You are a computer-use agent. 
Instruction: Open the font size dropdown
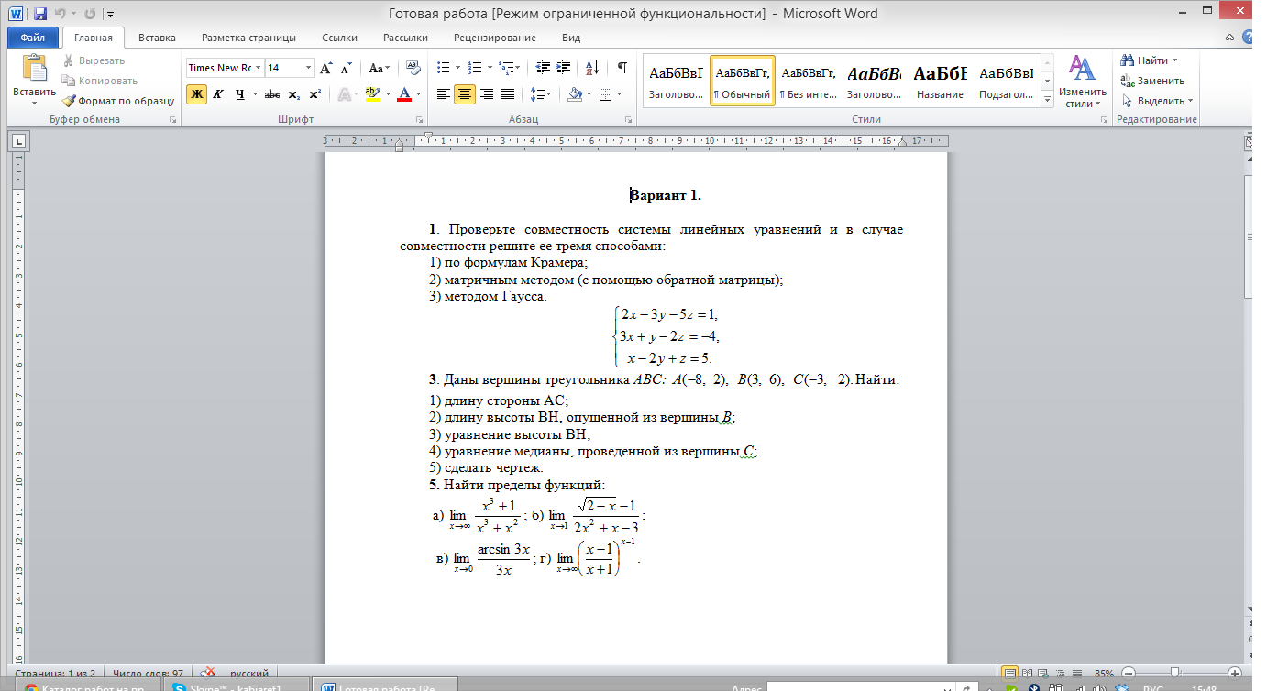(x=308, y=68)
